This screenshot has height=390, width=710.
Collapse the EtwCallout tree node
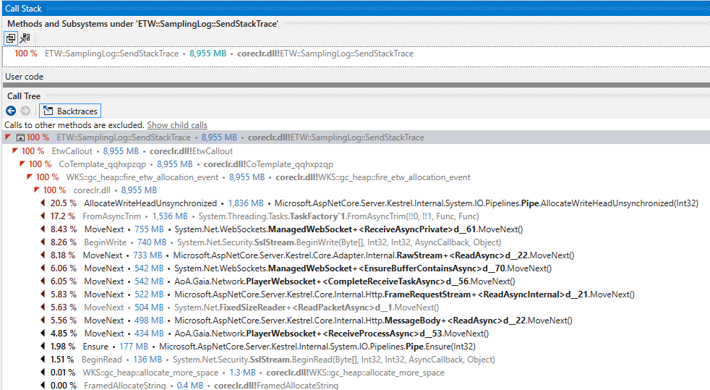pos(15,151)
